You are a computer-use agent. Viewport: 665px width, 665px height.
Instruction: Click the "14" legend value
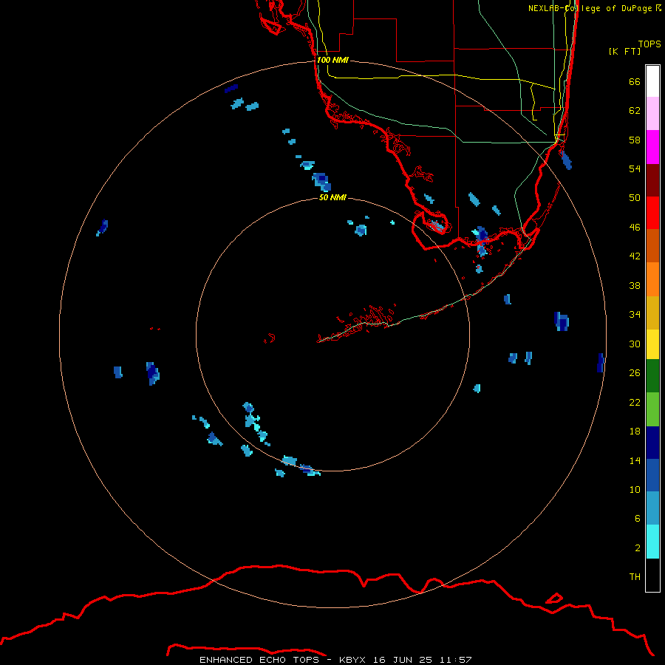tap(635, 460)
